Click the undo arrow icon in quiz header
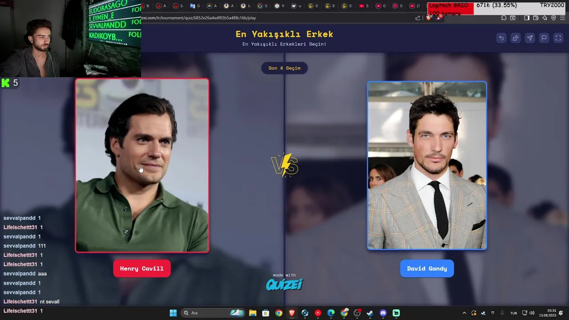Screen dimensions: 569x320 501,38
